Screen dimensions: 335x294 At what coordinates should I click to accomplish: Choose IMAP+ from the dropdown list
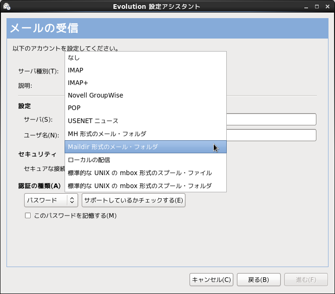click(x=145, y=83)
